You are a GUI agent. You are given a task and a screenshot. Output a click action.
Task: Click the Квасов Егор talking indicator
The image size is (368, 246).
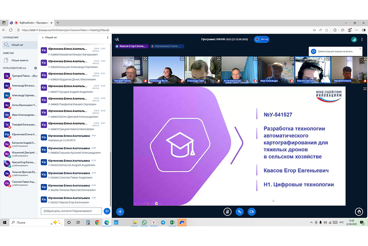point(132,46)
